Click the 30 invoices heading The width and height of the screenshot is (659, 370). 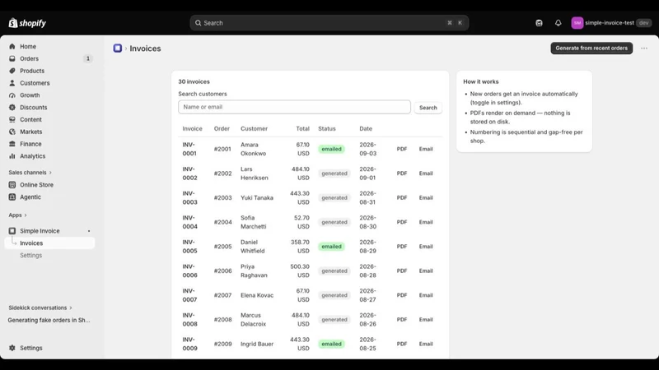(194, 81)
